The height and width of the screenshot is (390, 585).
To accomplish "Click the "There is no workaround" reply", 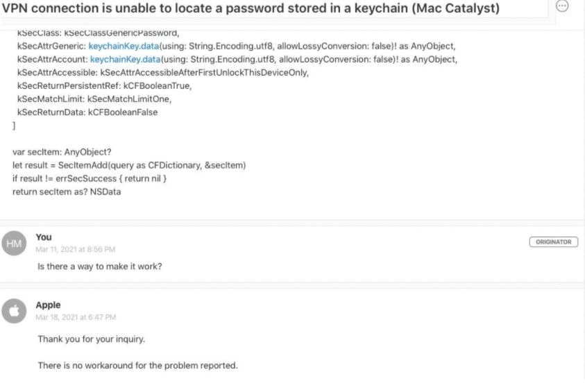I will tap(137, 365).
